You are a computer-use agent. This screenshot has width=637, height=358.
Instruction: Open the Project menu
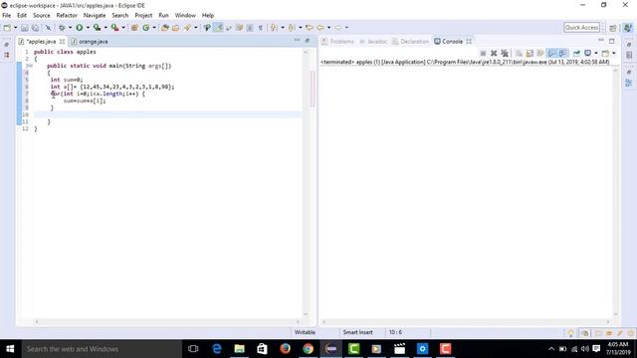click(143, 16)
